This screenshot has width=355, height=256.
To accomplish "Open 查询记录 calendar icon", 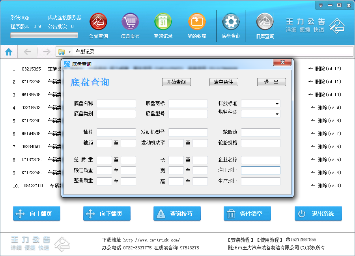I will (163, 22).
